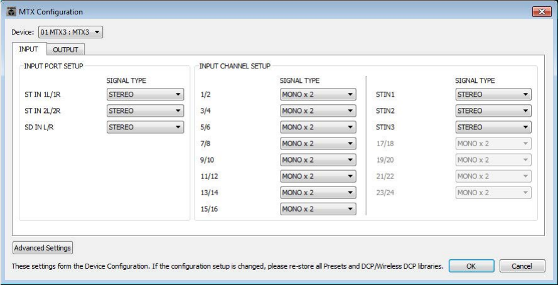Open channel 15/16 signal type dropdown

(x=318, y=209)
